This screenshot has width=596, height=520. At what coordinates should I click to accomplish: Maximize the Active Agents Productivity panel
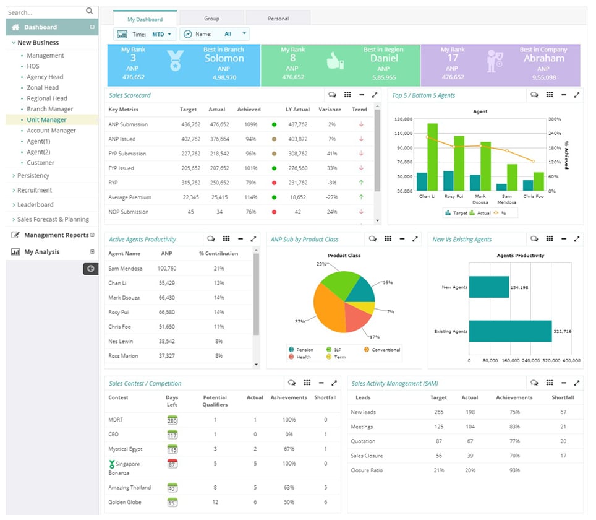(x=253, y=239)
